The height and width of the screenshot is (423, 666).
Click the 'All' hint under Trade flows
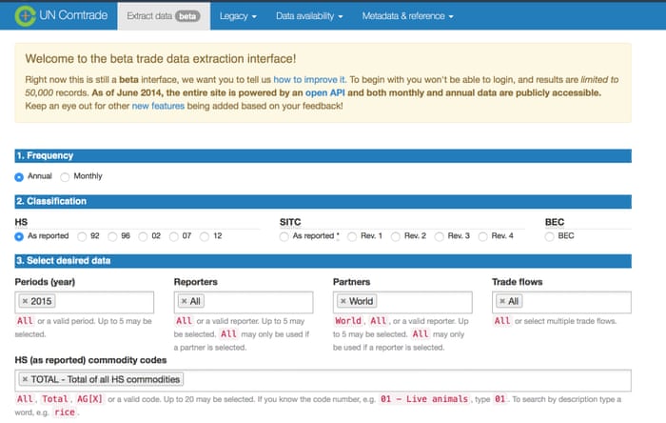[x=502, y=321]
